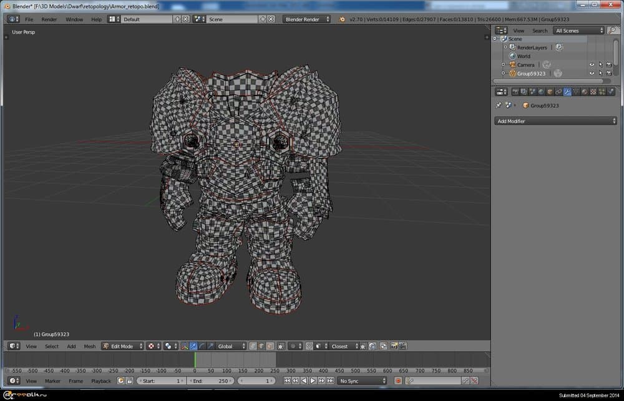
Task: Toggle Group59323 renderability in outliner
Action: (x=609, y=73)
